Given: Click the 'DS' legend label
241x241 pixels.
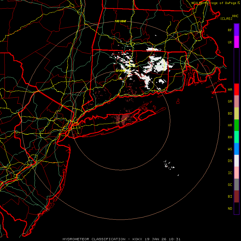Looking at the screenshot, I should (230, 161).
